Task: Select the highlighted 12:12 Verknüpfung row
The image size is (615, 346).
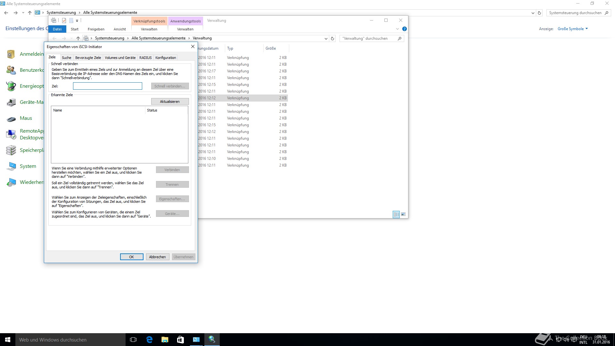Action: pyautogui.click(x=243, y=98)
